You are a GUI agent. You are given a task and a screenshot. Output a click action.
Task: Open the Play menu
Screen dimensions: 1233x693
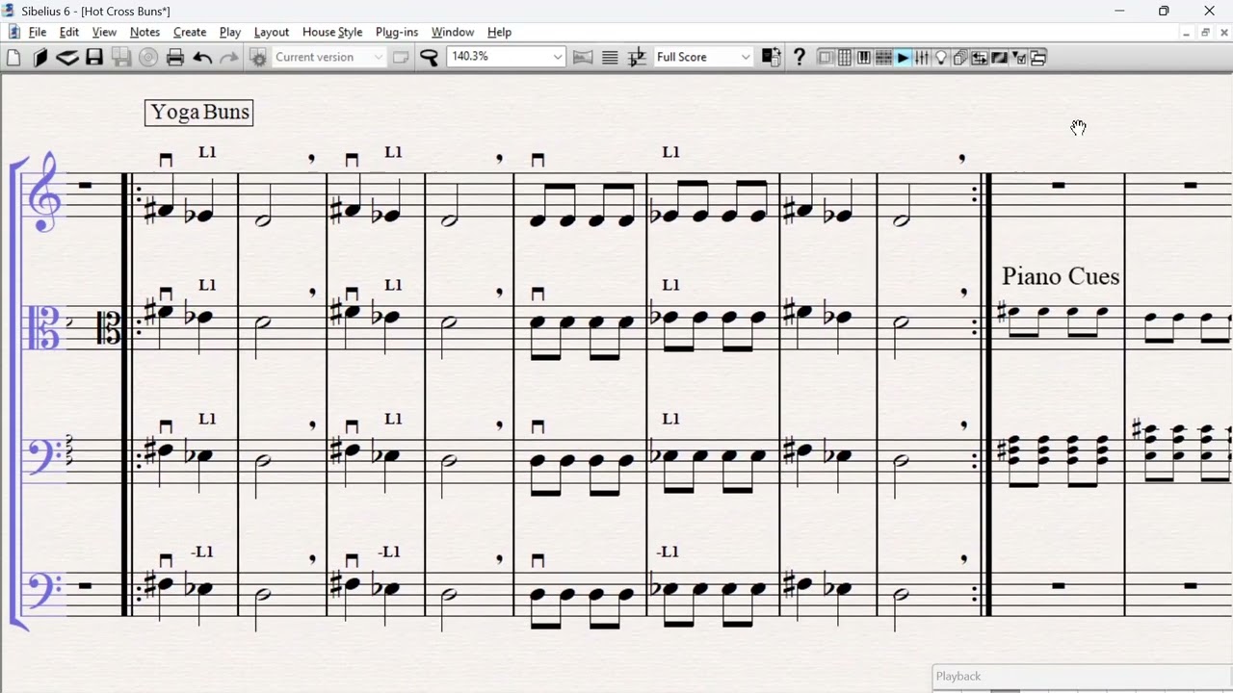coord(230,32)
